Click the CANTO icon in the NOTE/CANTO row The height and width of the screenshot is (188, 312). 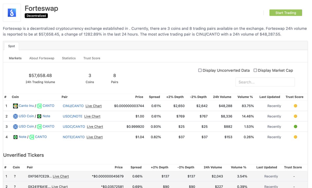[32, 137]
